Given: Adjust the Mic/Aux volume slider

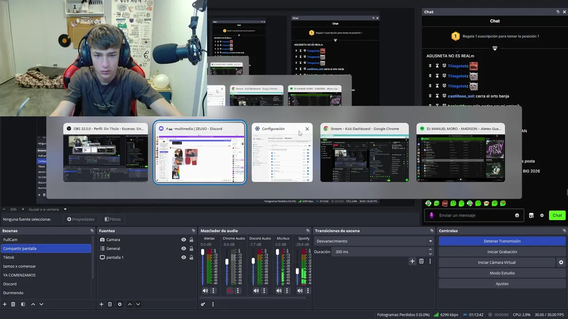Looking at the screenshot, I should tap(277, 252).
